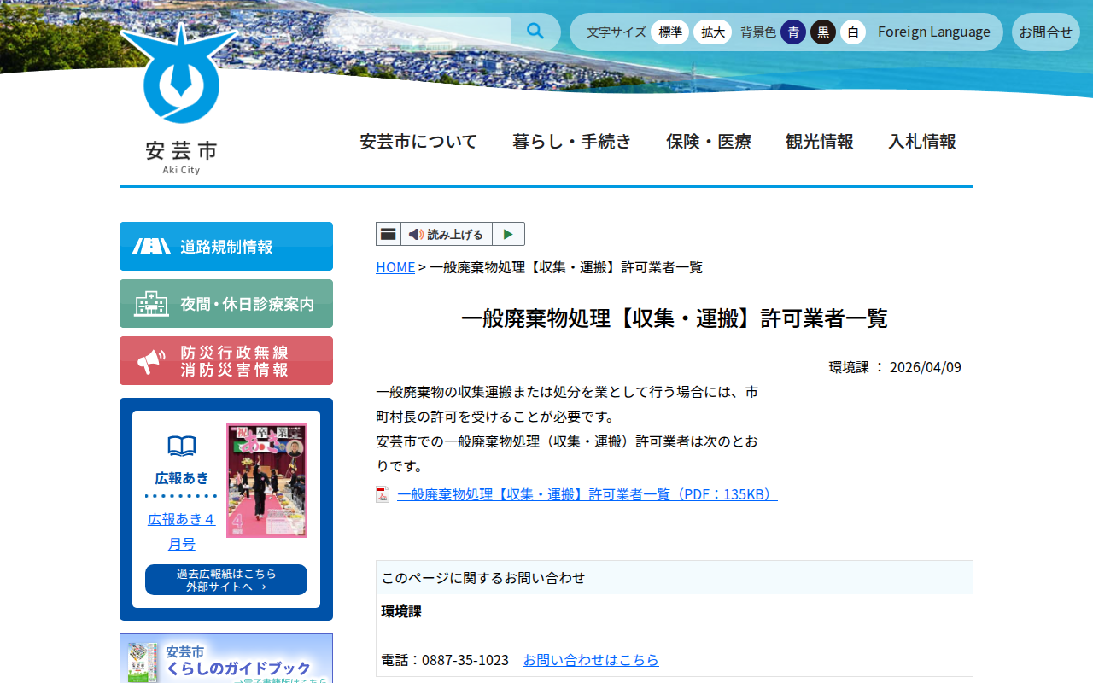Open the PDF file icon
Screen dimensions: 1093x683
(383, 494)
